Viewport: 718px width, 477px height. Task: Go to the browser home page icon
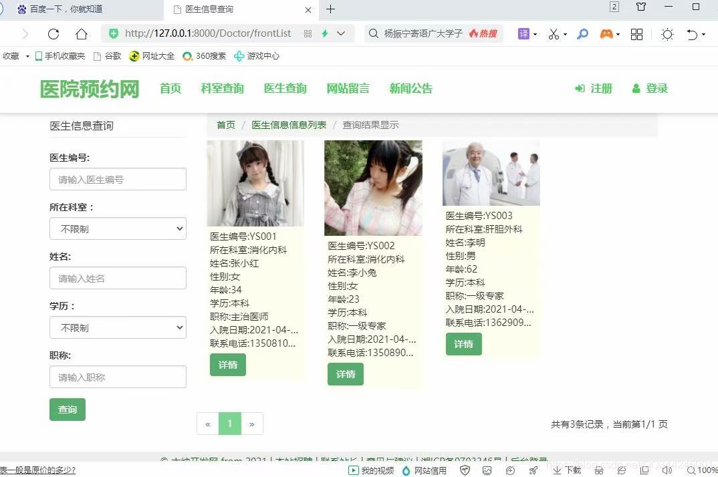click(x=82, y=34)
